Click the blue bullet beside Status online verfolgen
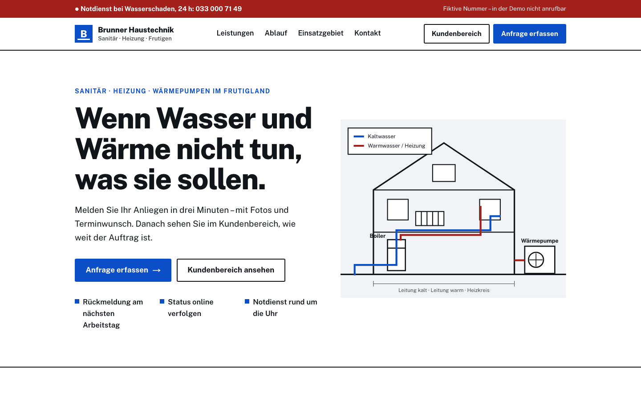 [x=162, y=301]
